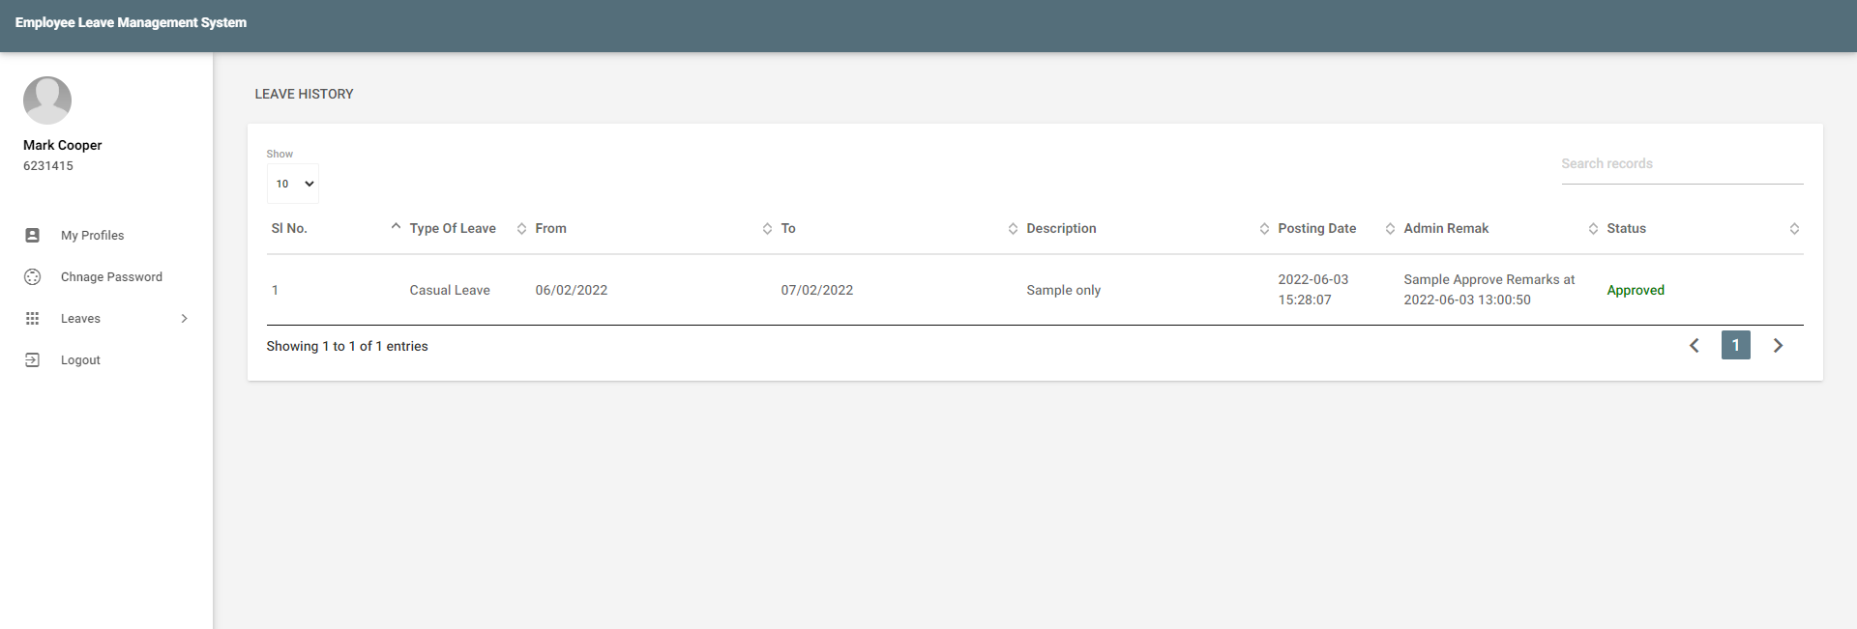The image size is (1857, 629).
Task: Select page 1 pagination button
Action: click(1736, 345)
